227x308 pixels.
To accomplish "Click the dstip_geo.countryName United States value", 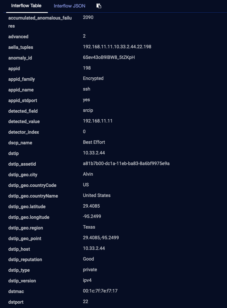I will coord(97,196).
